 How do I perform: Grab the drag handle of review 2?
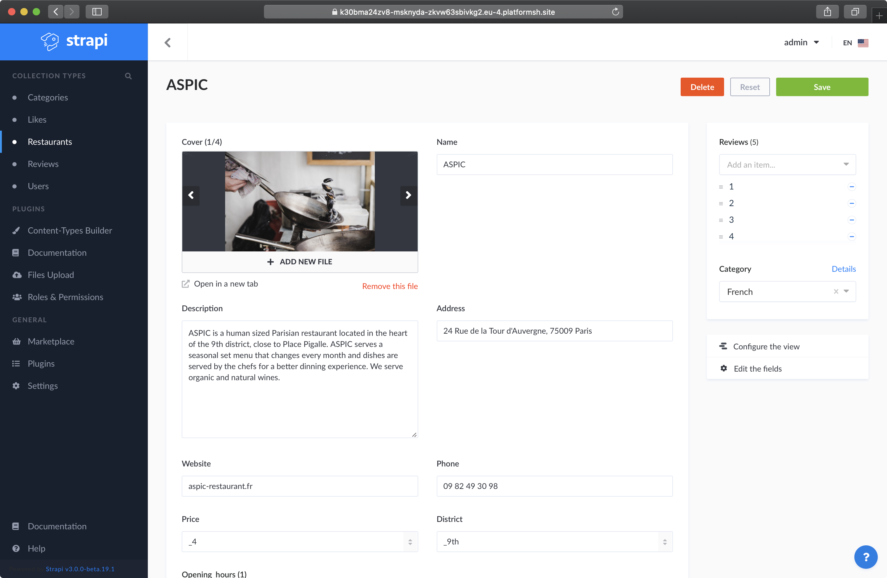point(721,203)
